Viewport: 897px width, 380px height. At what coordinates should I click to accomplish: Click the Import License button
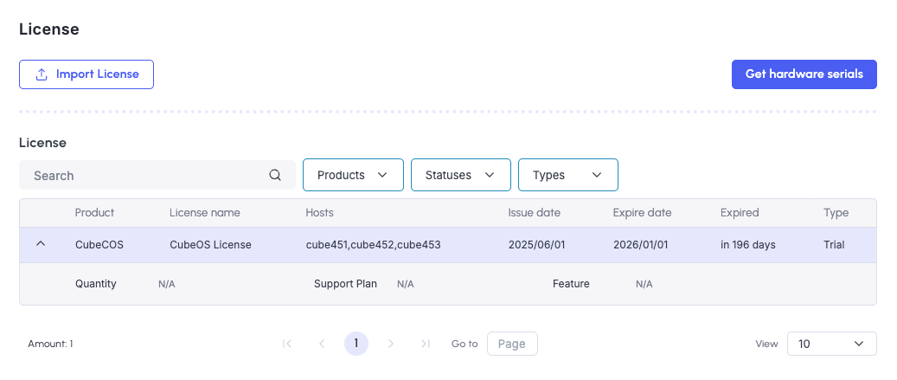[x=86, y=74]
